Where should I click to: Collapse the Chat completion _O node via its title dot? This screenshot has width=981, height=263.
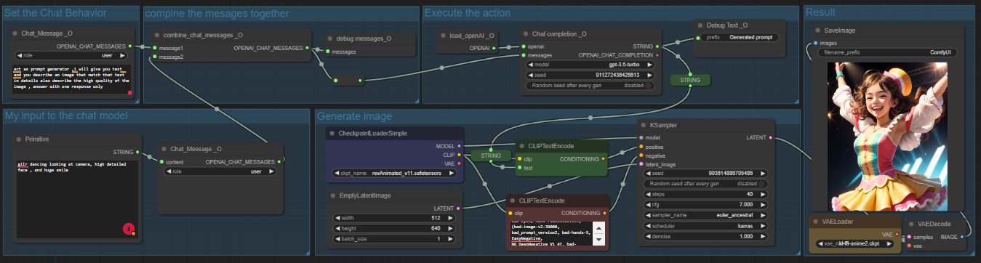(526, 34)
